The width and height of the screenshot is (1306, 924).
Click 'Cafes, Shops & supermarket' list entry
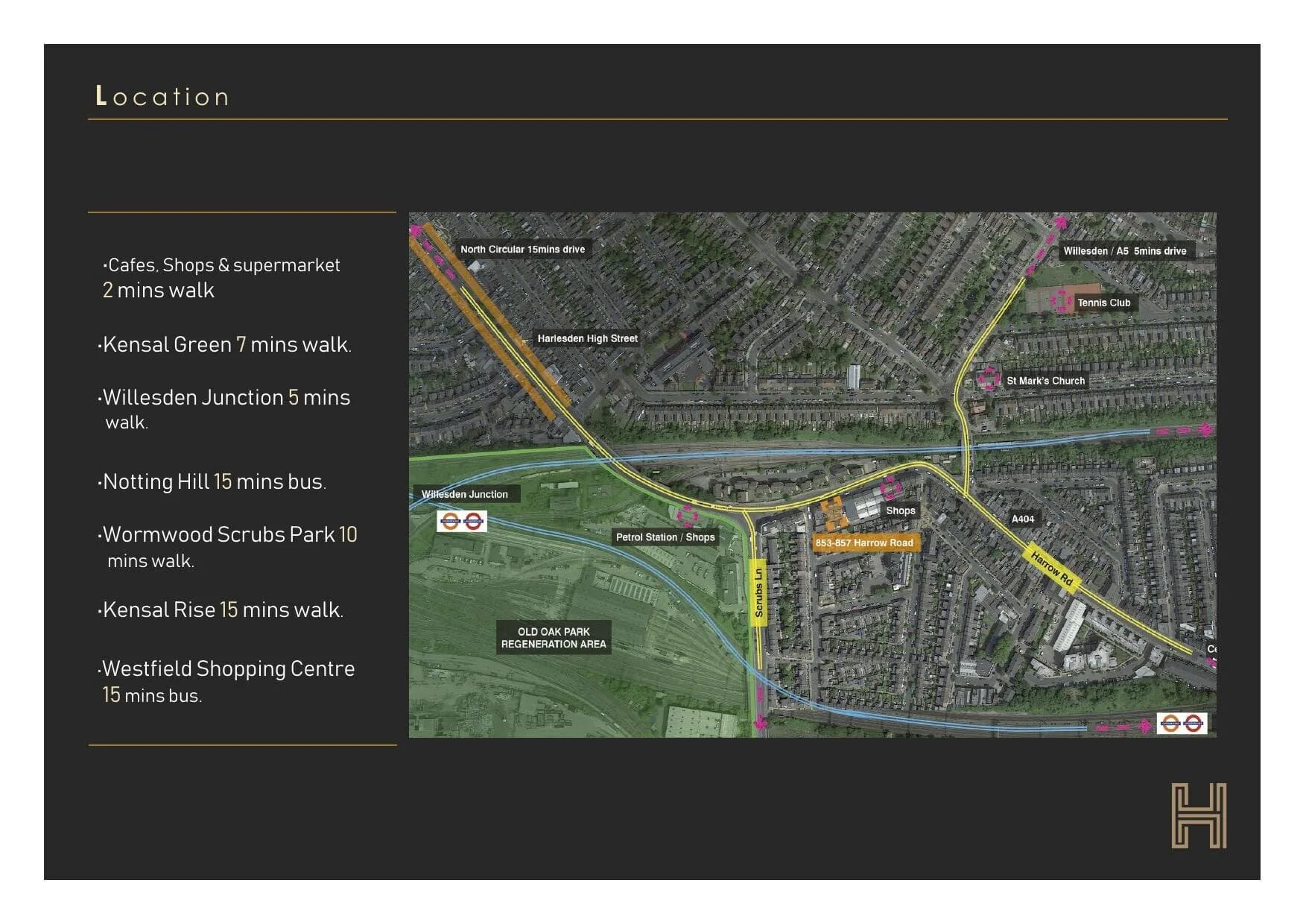click(221, 277)
